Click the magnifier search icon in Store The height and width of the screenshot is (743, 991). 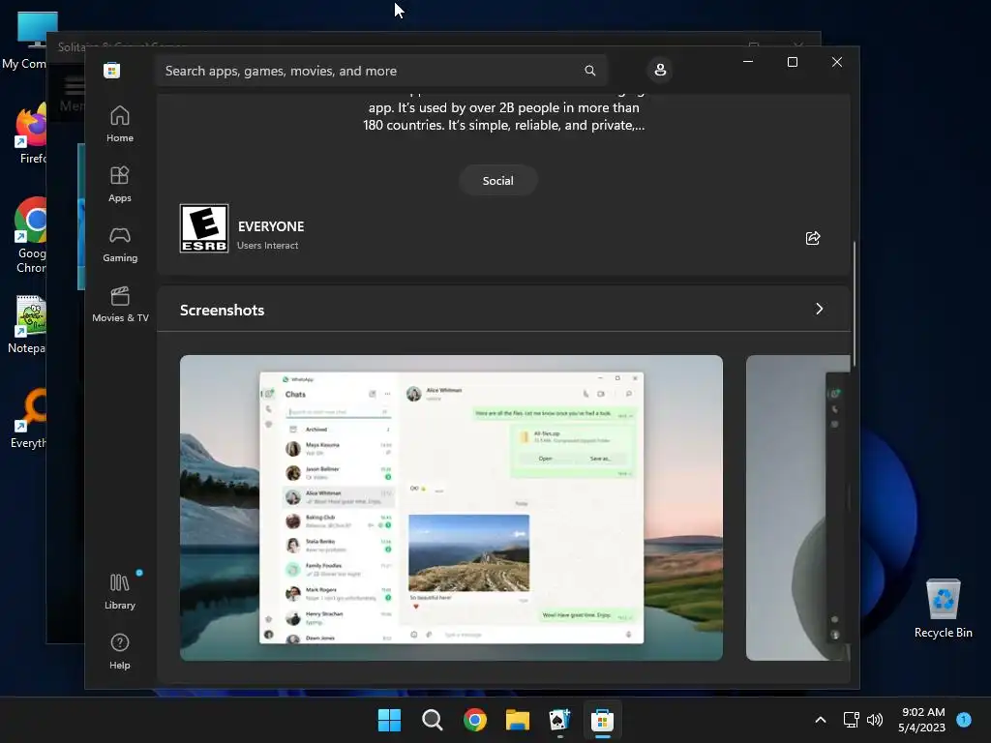(589, 71)
